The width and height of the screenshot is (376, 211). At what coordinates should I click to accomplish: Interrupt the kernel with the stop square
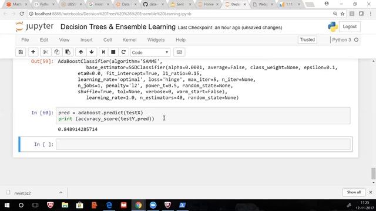[x=113, y=52]
